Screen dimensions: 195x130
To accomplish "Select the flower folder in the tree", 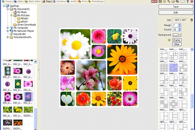I will pos(24,18).
